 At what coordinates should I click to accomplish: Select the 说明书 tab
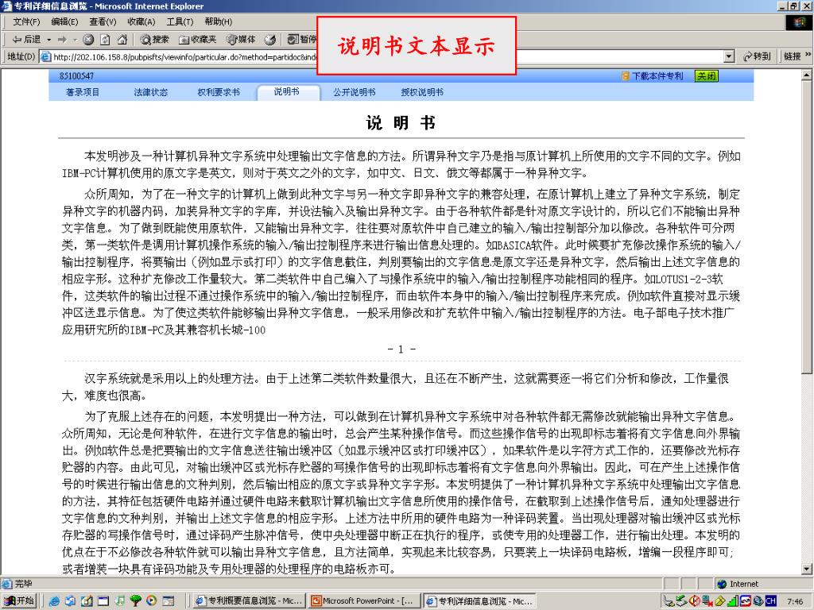(287, 92)
